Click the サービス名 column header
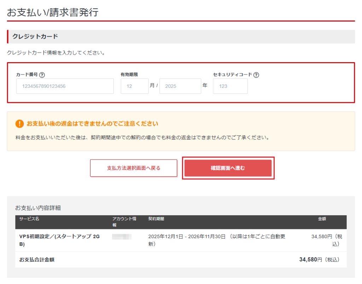The height and width of the screenshot is (284, 362). pyautogui.click(x=29, y=219)
